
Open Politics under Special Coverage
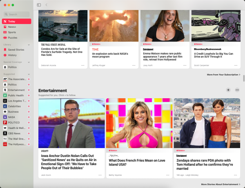coord(17,67)
